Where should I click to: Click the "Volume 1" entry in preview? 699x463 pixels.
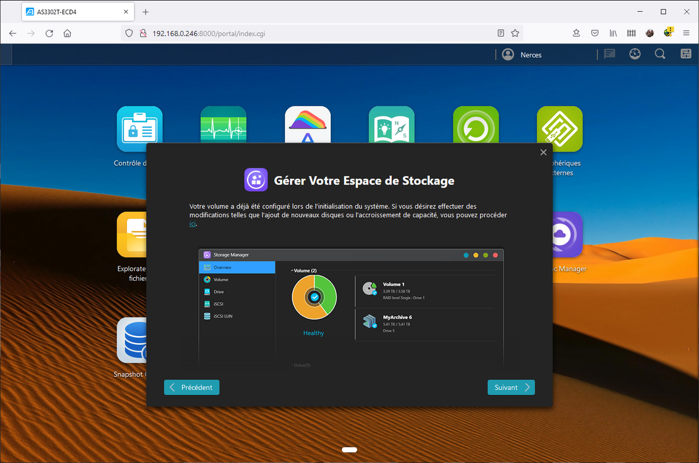click(425, 290)
